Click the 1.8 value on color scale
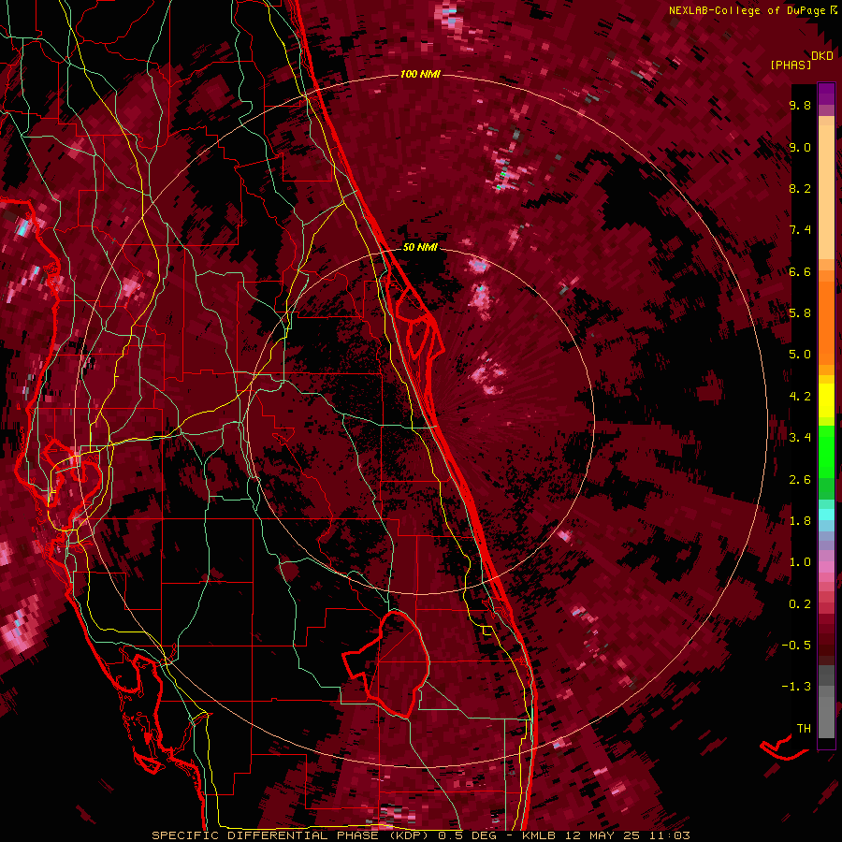Viewport: 842px width, 842px height. point(800,521)
